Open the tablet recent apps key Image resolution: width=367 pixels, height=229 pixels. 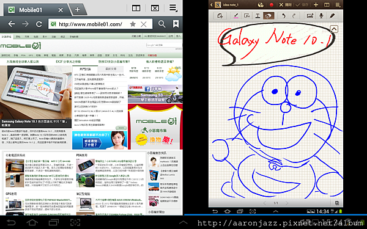(54, 222)
